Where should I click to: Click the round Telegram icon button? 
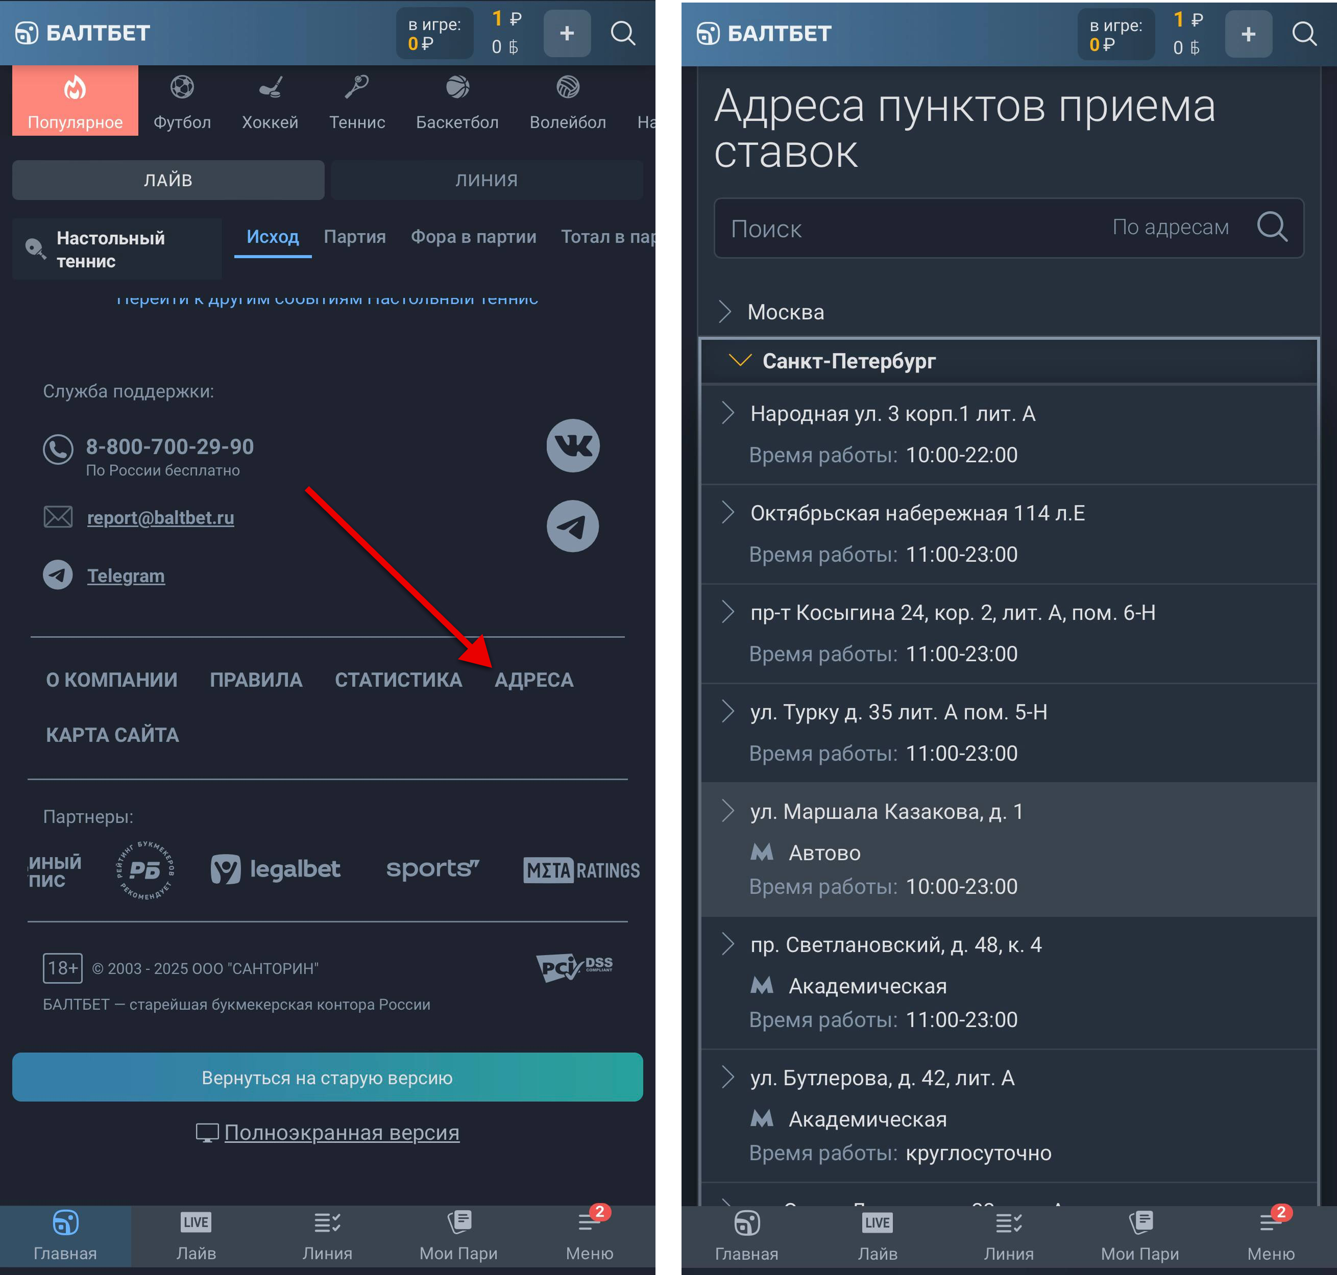click(573, 526)
